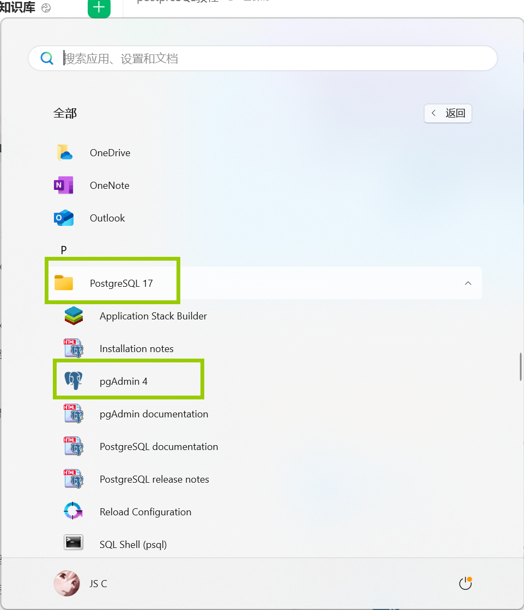The image size is (524, 610).
Task: Open PostgreSQL documentation entry
Action: pos(159,447)
